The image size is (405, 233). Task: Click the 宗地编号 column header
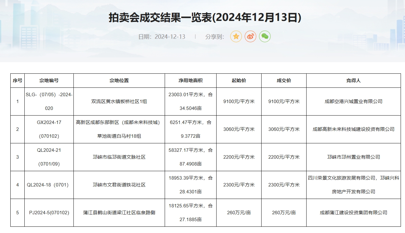(x=49, y=81)
